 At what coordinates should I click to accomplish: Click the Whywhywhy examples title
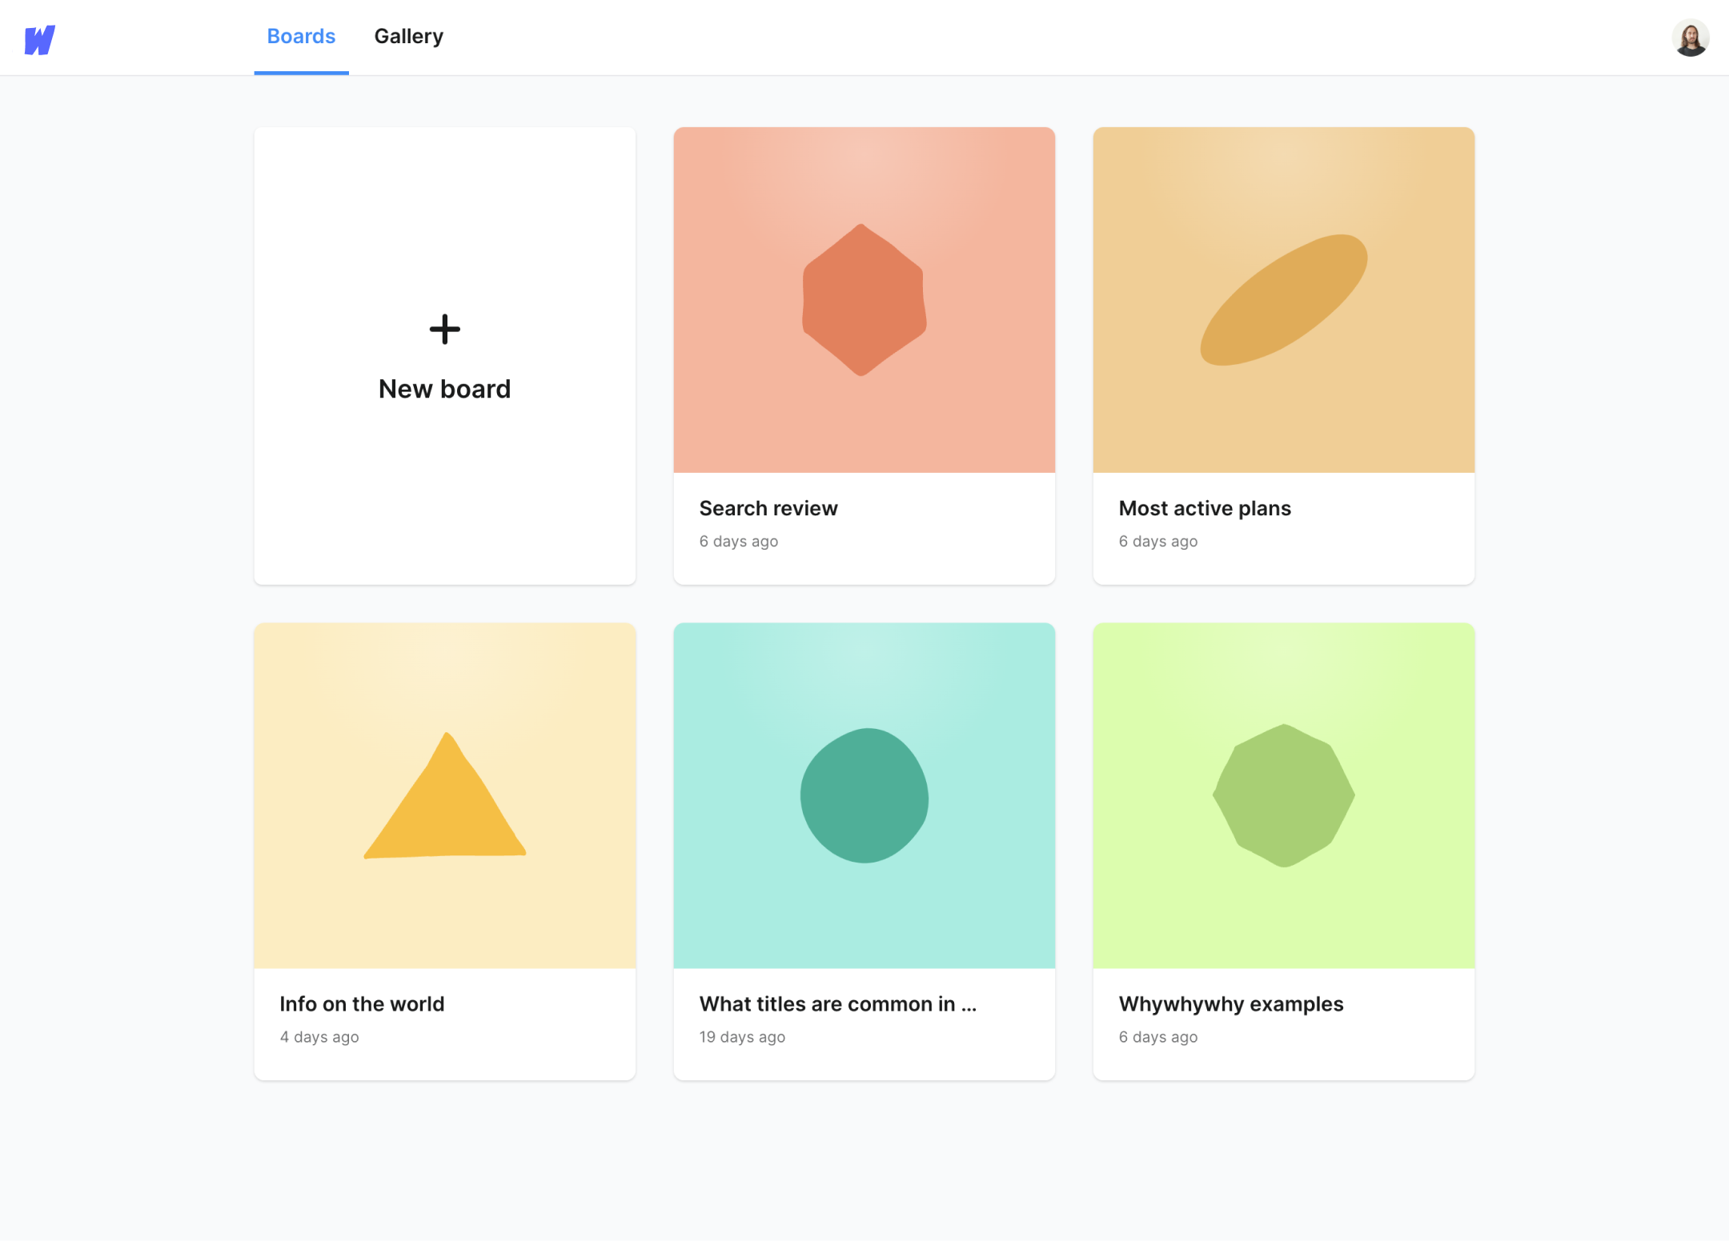(x=1231, y=1003)
